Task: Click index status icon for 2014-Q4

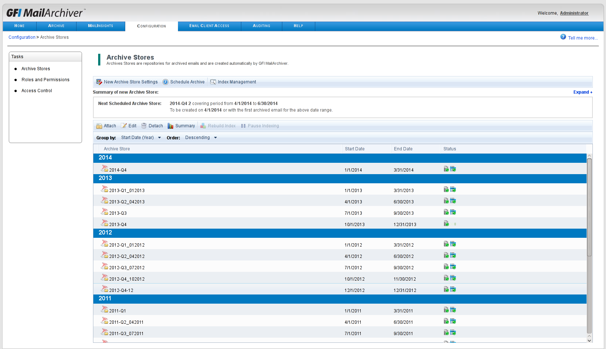Action: tap(453, 169)
